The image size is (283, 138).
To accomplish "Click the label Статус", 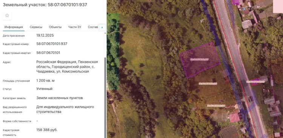I will coord(7,89).
